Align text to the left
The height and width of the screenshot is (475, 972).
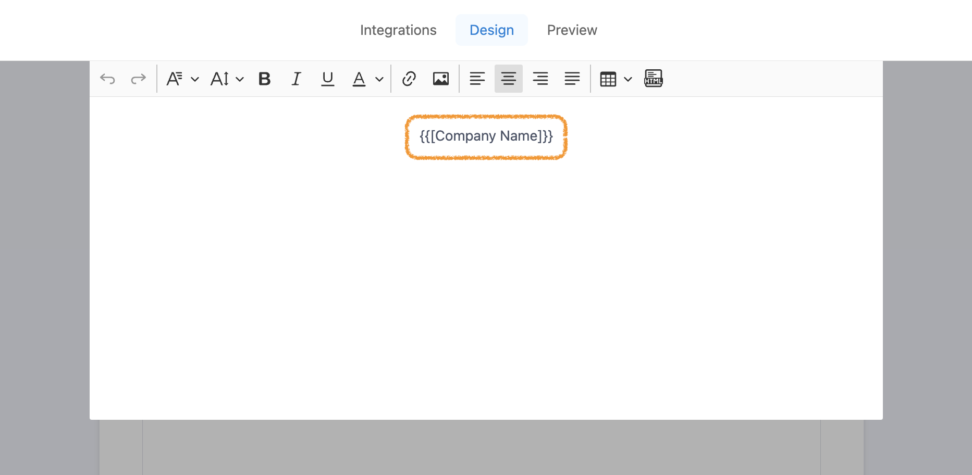[x=477, y=79]
